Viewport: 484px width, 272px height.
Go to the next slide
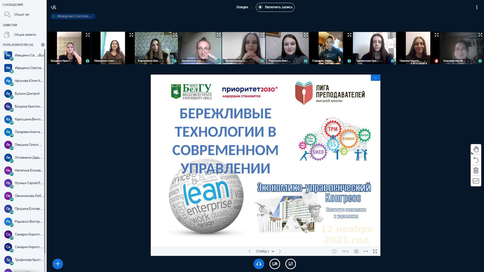tap(280, 251)
